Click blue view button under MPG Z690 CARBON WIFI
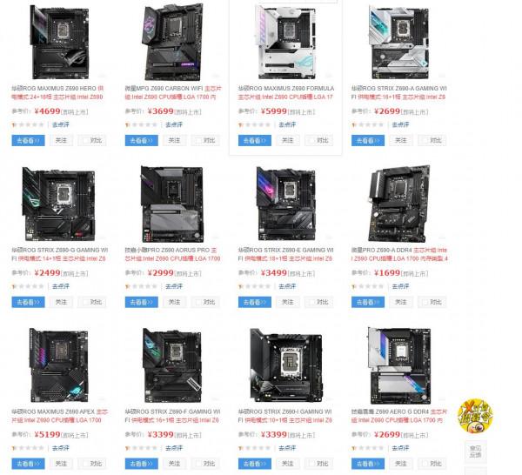522x475 pixels. (142, 140)
